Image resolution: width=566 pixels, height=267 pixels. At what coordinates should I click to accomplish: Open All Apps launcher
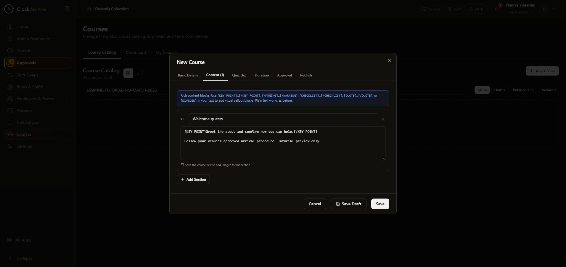[x=38, y=240]
